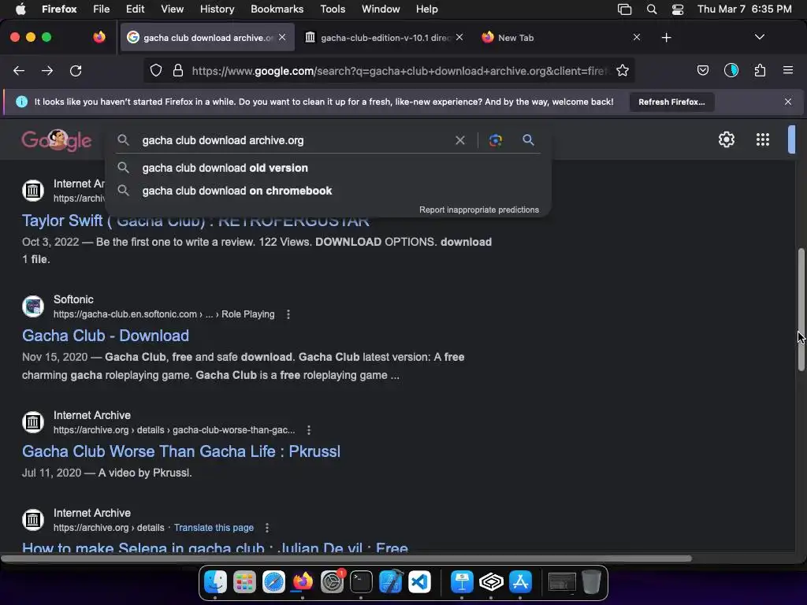View site security lock information
This screenshot has width=807, height=605.
(x=178, y=70)
